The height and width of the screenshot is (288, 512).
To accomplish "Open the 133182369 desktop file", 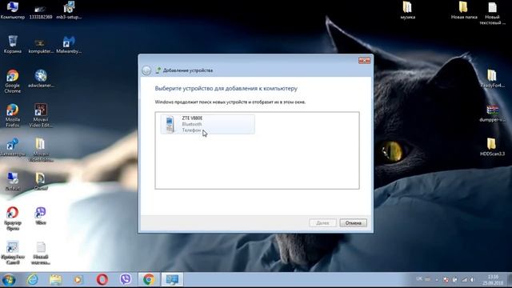I will (x=41, y=11).
